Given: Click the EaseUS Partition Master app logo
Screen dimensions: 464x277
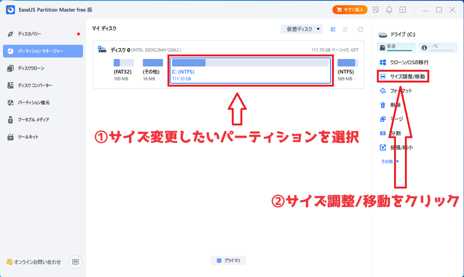Looking at the screenshot, I should (x=10, y=10).
